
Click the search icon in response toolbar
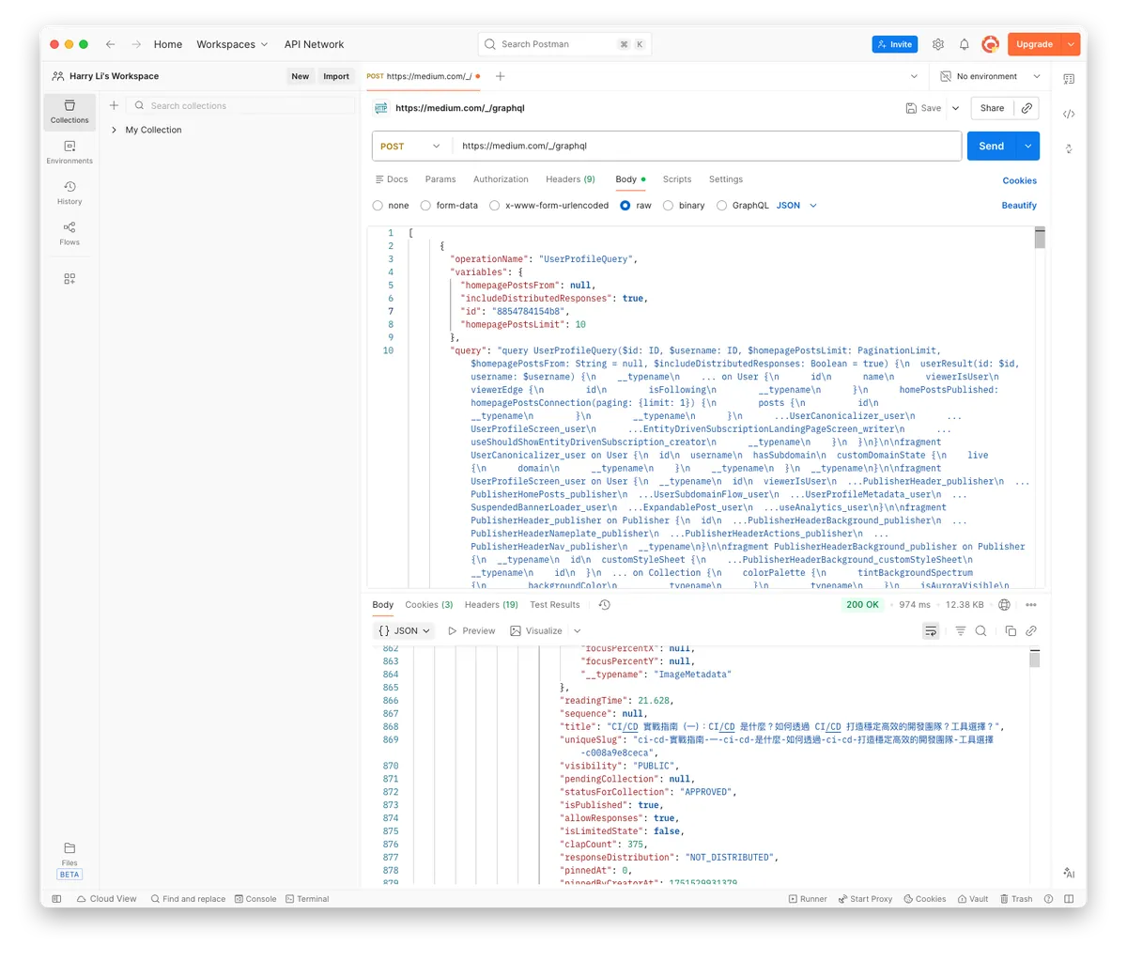[980, 631]
